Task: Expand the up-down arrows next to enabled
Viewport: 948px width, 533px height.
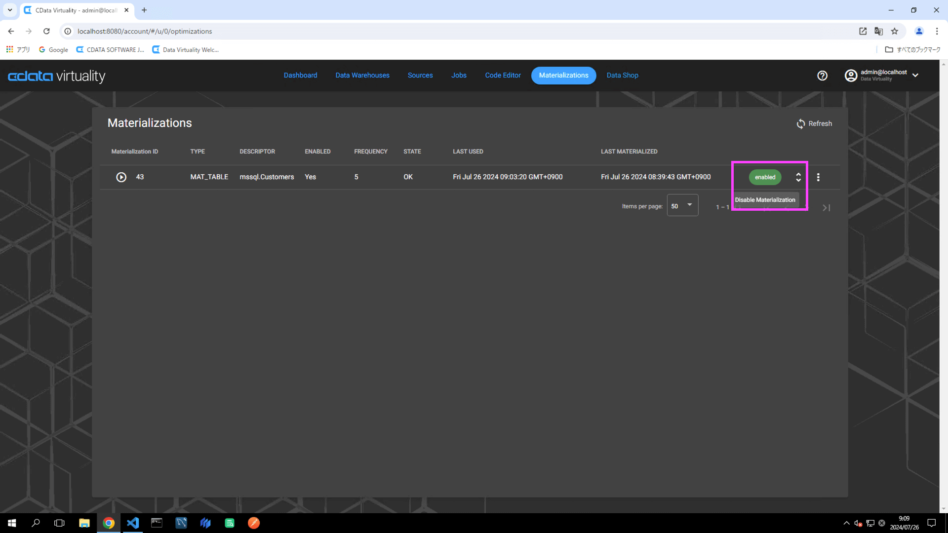Action: (798, 177)
